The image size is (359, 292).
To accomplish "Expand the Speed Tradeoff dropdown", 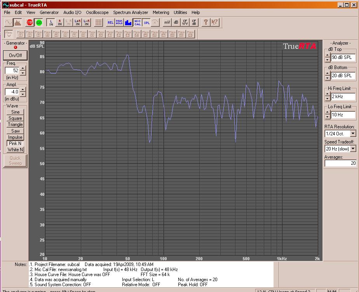I will [x=353, y=149].
